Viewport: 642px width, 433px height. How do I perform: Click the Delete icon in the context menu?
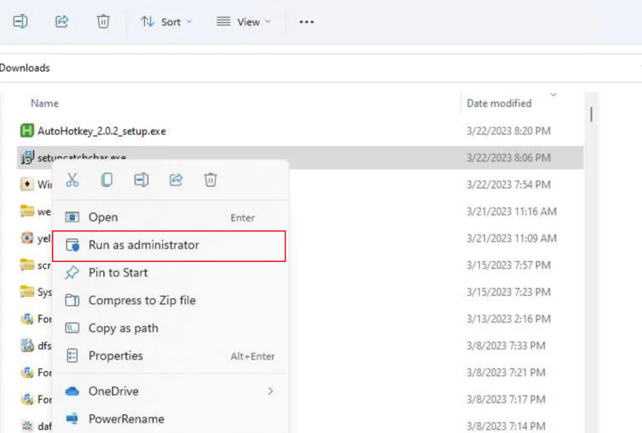click(x=210, y=179)
